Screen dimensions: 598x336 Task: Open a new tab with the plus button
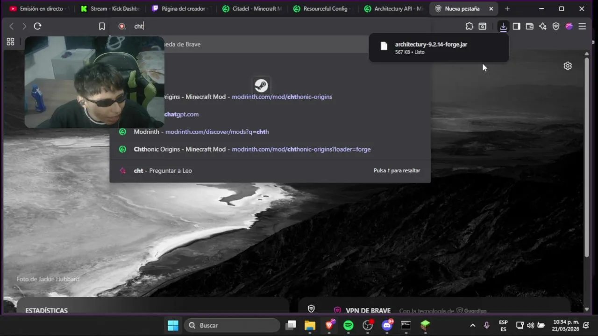coord(507,8)
